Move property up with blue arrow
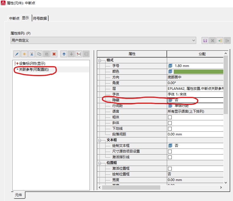The image size is (233, 201). (64, 54)
